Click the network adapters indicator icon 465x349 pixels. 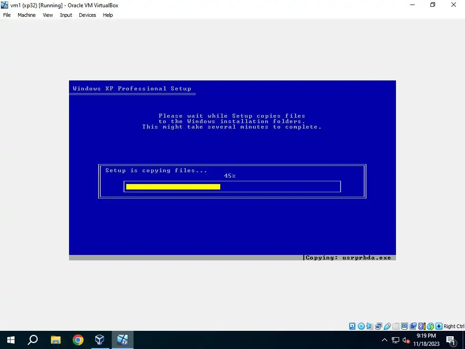click(378, 326)
